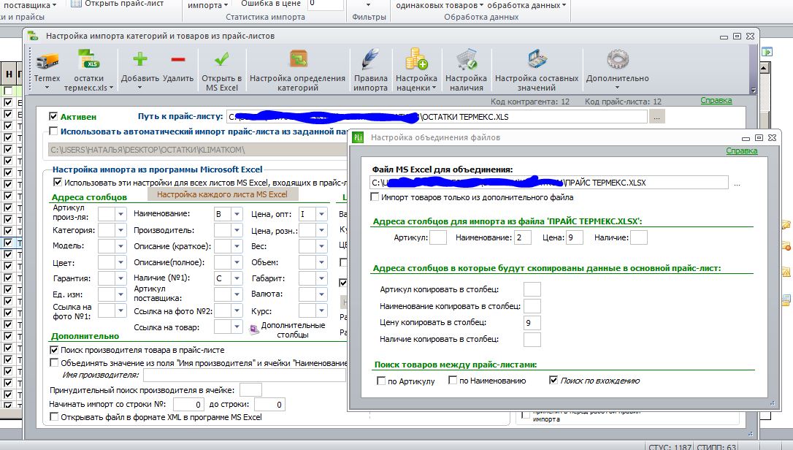Click the Дополнительно gear icon
793x450 pixels.
[x=618, y=59]
